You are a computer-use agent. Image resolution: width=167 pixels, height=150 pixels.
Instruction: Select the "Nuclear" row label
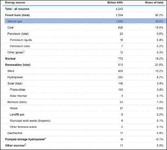[10, 59]
